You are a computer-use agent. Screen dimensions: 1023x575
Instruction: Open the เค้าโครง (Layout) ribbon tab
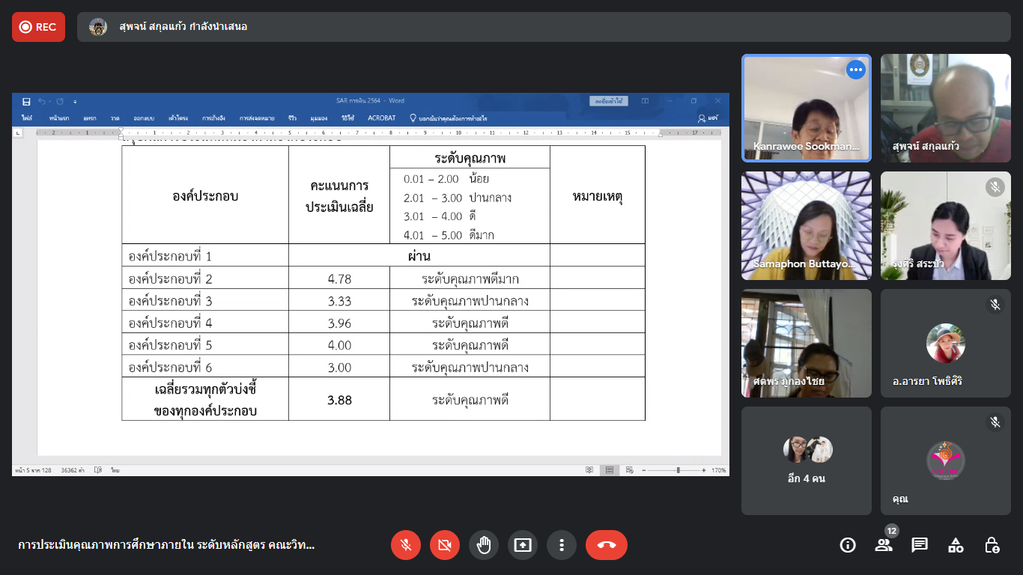(178, 118)
